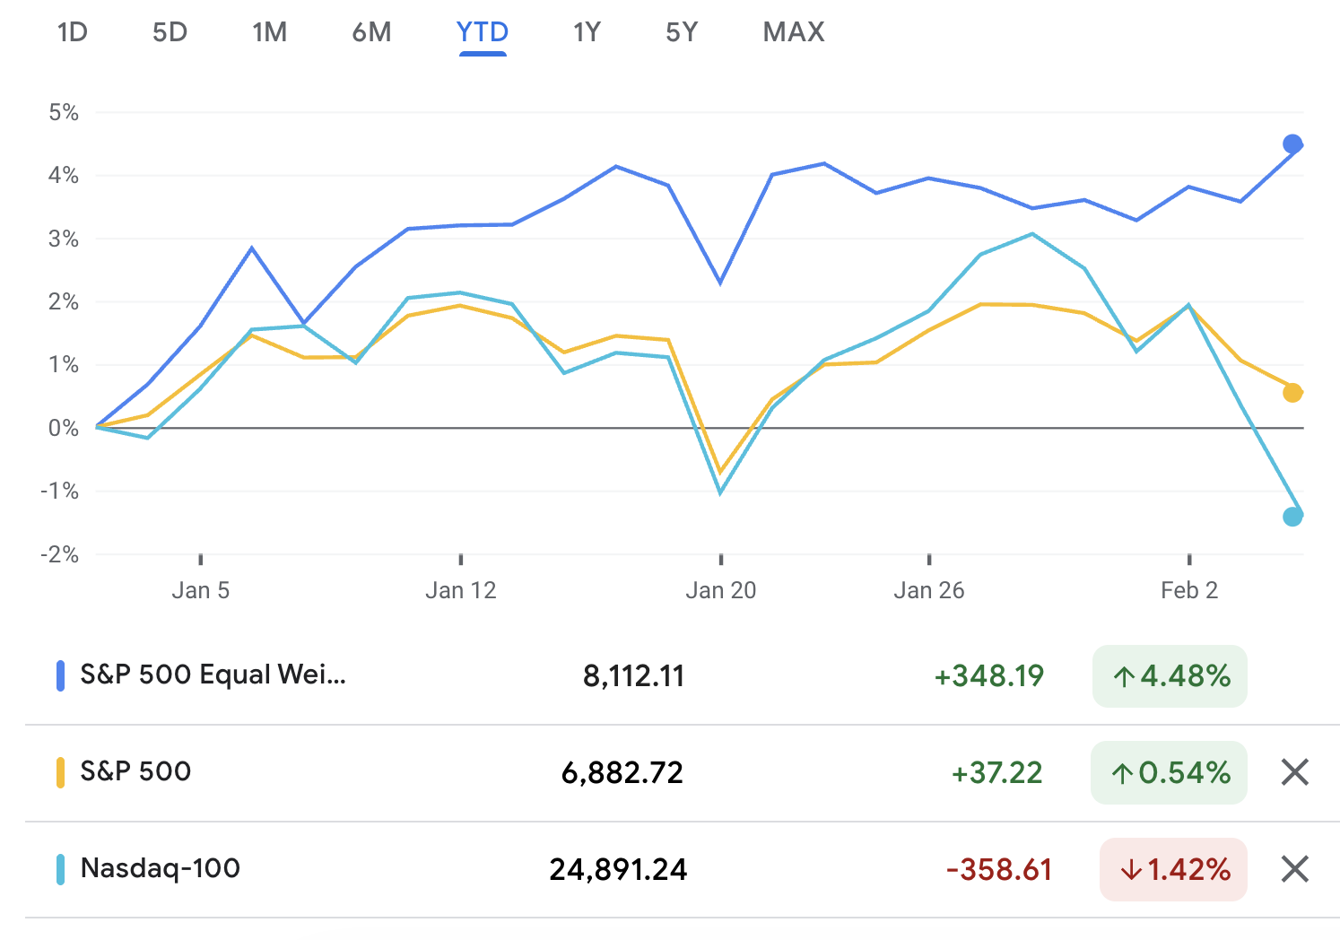Select the MAX time range tab
The width and height of the screenshot is (1340, 940).
(794, 32)
